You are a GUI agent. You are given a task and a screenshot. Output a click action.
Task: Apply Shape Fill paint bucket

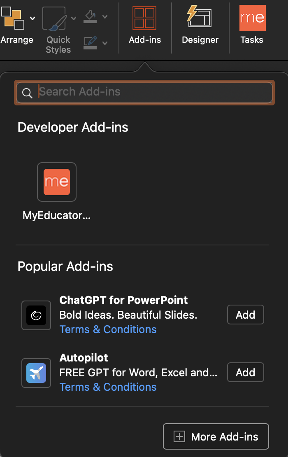pyautogui.click(x=90, y=16)
